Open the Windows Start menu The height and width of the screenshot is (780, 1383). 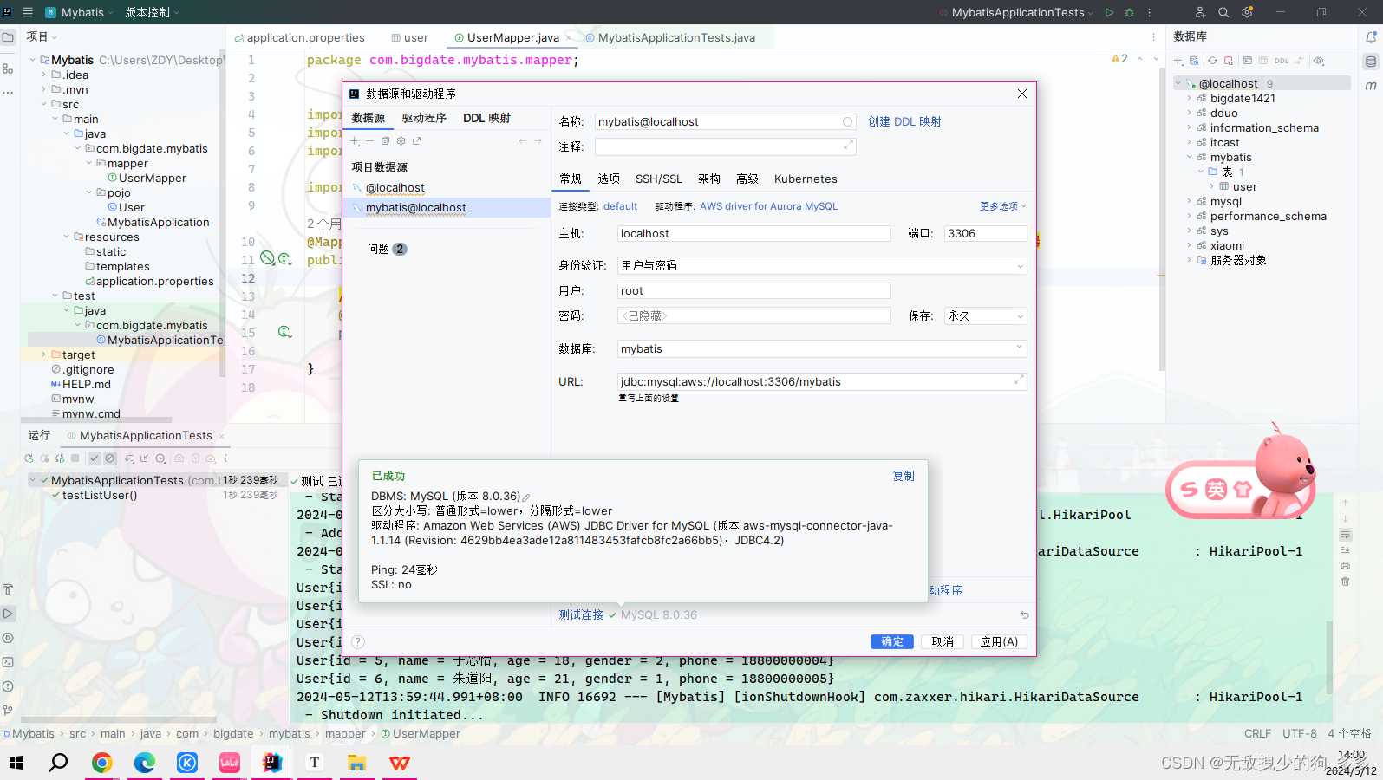pyautogui.click(x=16, y=763)
